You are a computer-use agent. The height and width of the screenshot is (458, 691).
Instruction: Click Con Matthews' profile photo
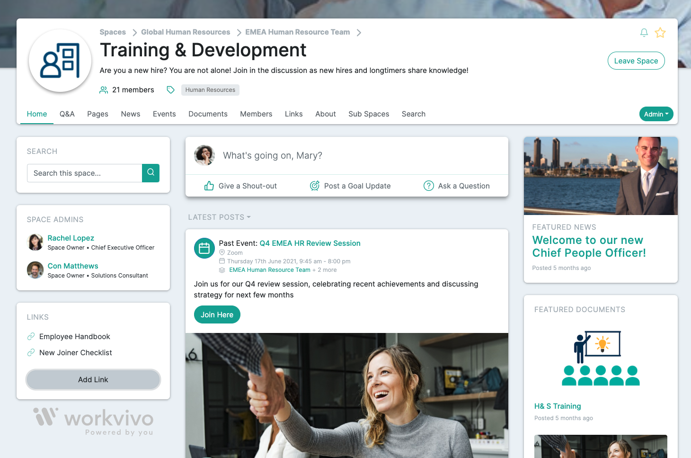tap(35, 270)
